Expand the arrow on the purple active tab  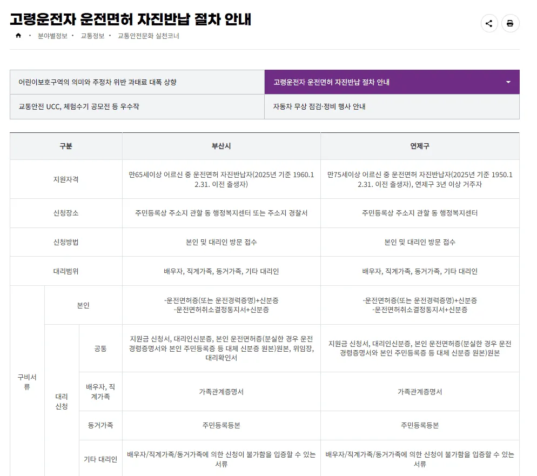click(508, 82)
